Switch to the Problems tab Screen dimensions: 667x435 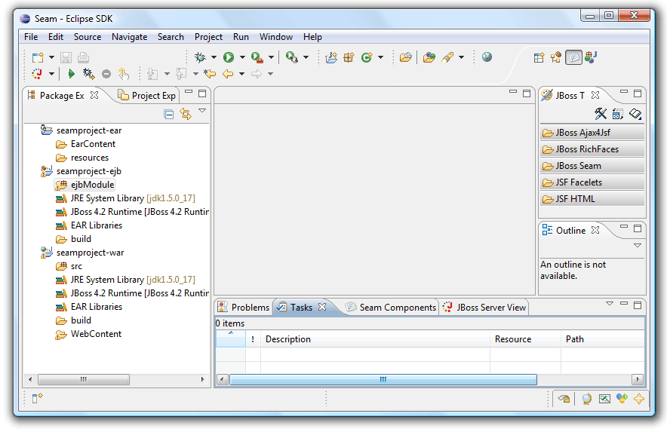[243, 308]
